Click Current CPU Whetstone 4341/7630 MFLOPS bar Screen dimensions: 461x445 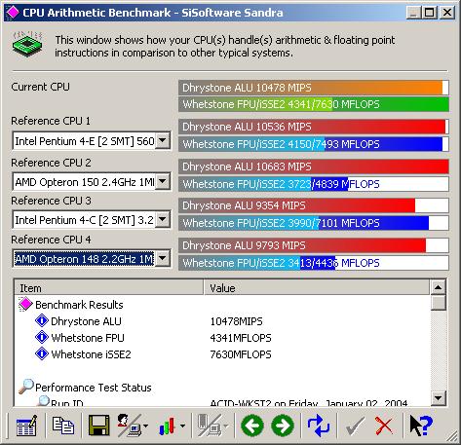point(314,104)
